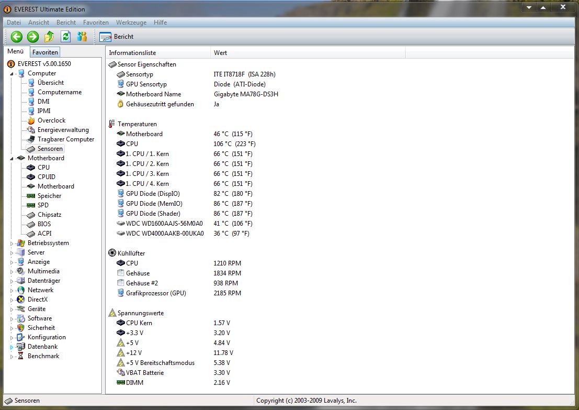
Task: Select Sensoren in the tree
Action: [50, 149]
